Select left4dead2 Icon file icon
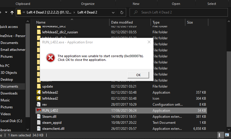 [39, 98]
